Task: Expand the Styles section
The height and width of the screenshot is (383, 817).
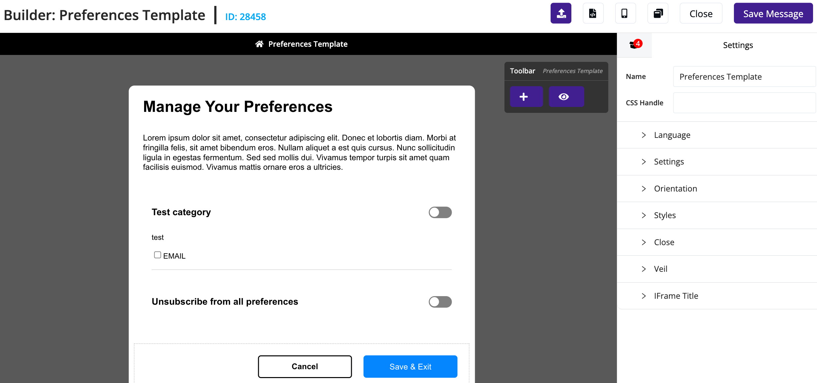Action: 665,215
